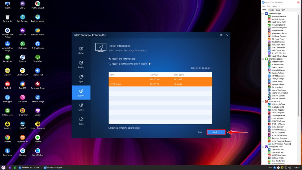Click the 11:06 AM taskbar clock
Image resolution: width=302 pixels, height=170 pixels.
pos(296,168)
